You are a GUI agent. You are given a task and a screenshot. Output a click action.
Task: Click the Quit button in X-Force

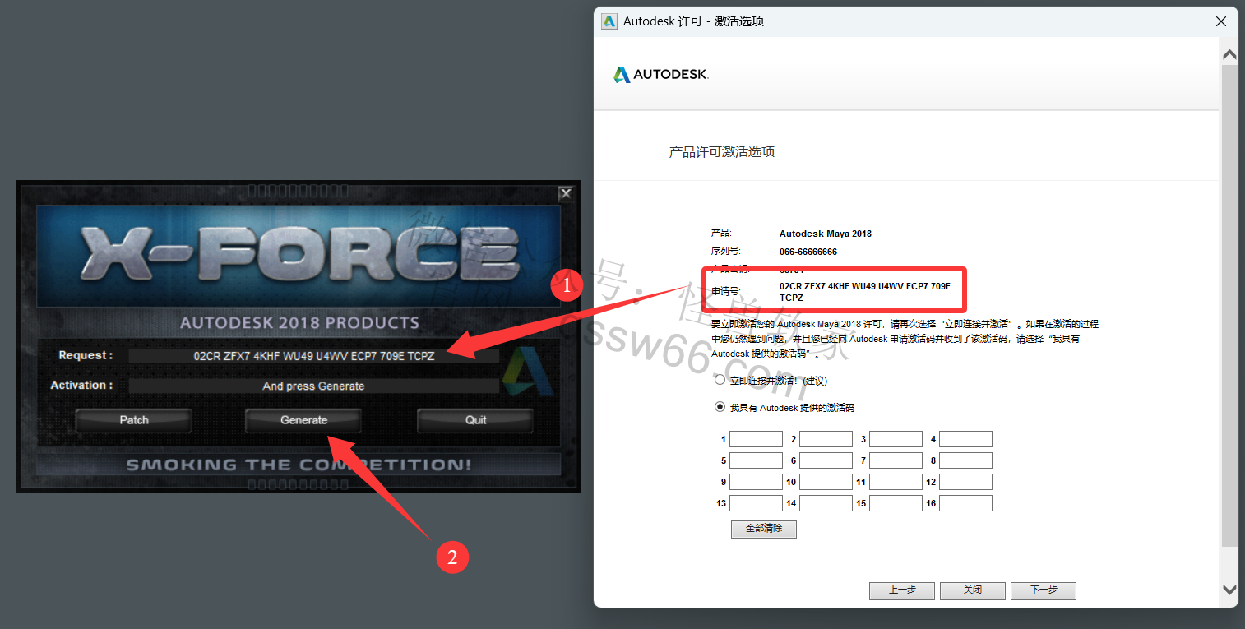(x=475, y=420)
